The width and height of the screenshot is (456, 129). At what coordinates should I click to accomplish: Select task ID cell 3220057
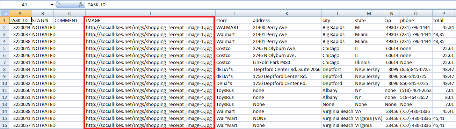(20, 125)
